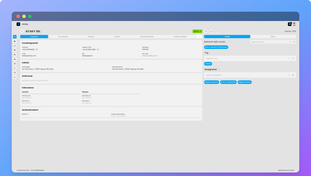Click the print icon in the left sidebar
Image resolution: width=311 pixels, height=176 pixels.
14,50
